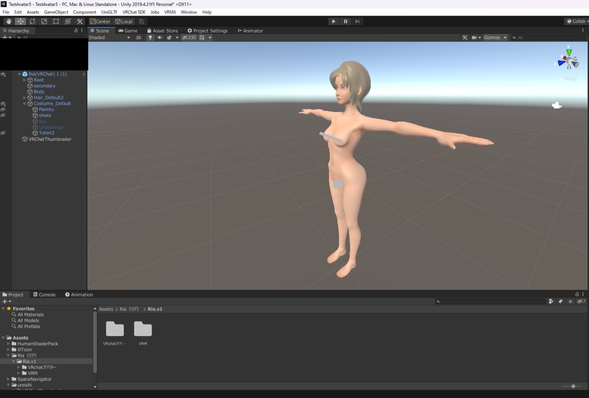Select the Body object in Hierarchy
Screen dimensions: 589x398
[x=39, y=91]
